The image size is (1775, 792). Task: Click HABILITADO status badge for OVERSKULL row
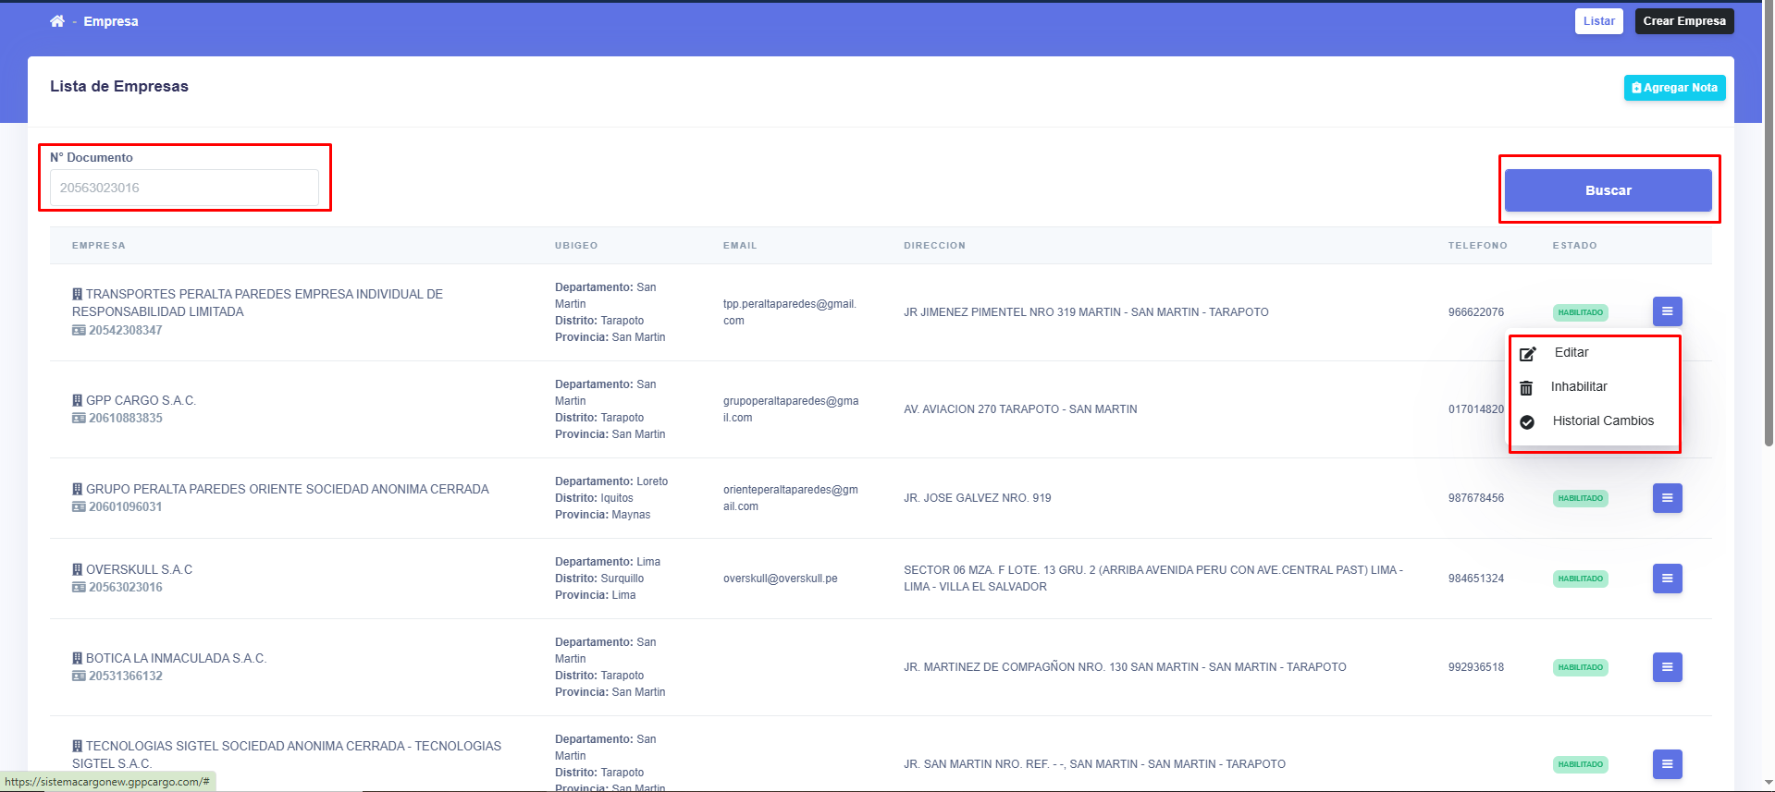tap(1580, 579)
